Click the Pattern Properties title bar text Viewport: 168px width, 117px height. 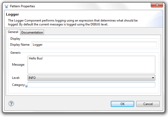[x=22, y=6]
